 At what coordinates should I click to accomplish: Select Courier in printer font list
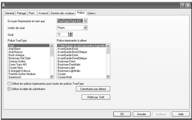pyautogui.click(x=81, y=74)
